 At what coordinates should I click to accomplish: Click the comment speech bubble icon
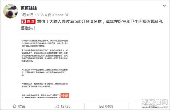[x=101, y=106]
